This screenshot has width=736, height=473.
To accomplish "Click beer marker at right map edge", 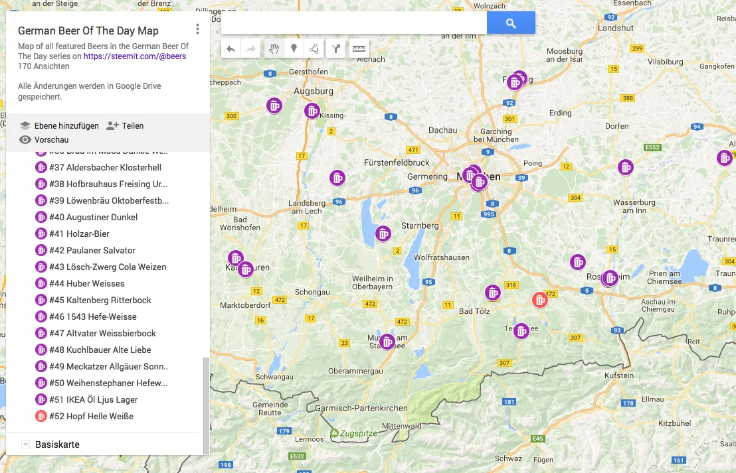I will coord(725,158).
